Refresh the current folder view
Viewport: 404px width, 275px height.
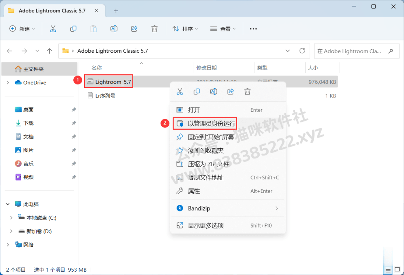pos(302,51)
